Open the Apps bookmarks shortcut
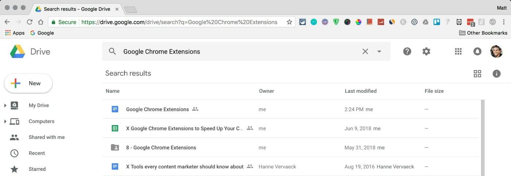 pos(15,33)
